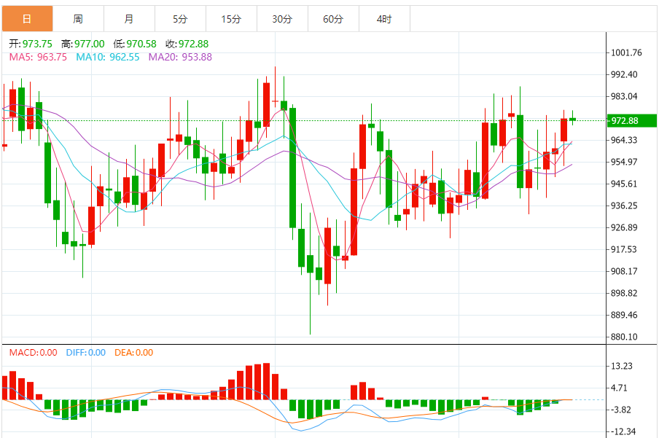Image resolution: width=659 pixels, height=438 pixels.
Task: Click the 889.46 price axis label
Action: [x=624, y=315]
